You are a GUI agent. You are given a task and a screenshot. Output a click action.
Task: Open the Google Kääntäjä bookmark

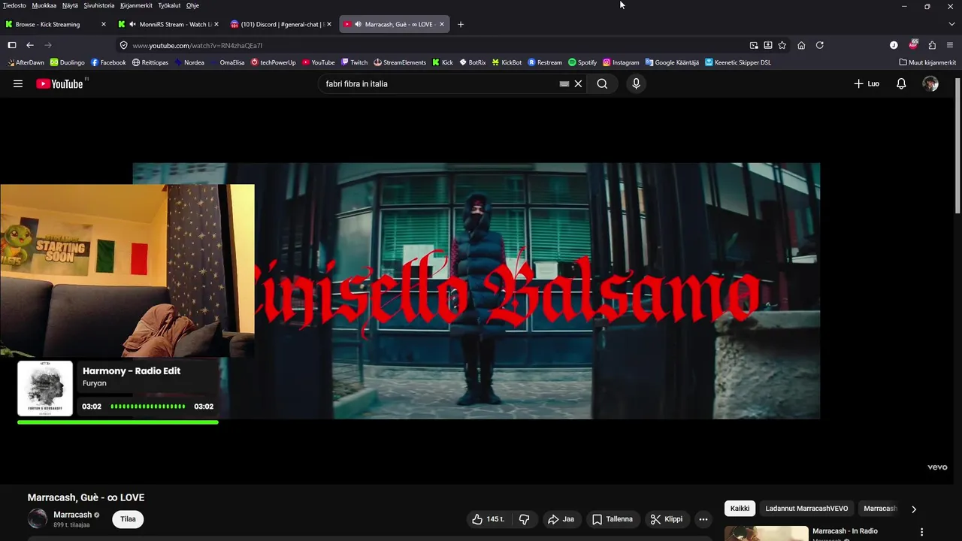click(x=671, y=62)
